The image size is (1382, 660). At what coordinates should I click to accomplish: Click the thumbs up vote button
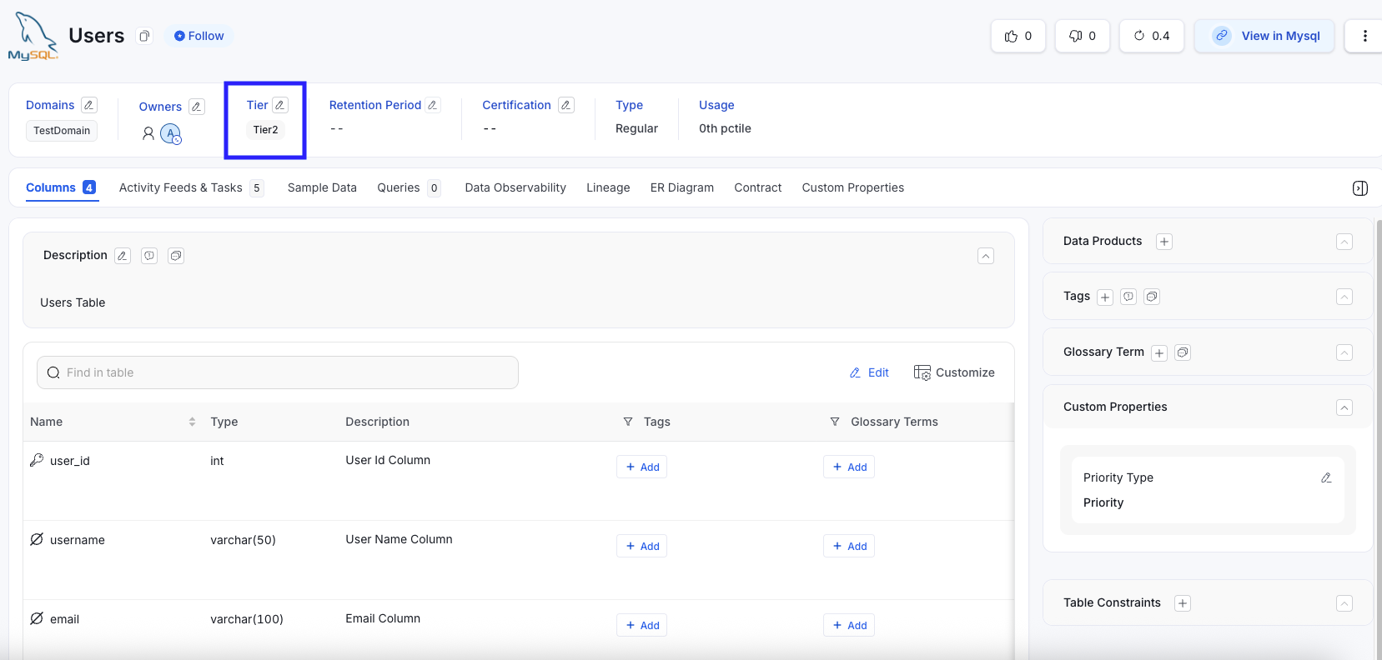(x=1018, y=36)
